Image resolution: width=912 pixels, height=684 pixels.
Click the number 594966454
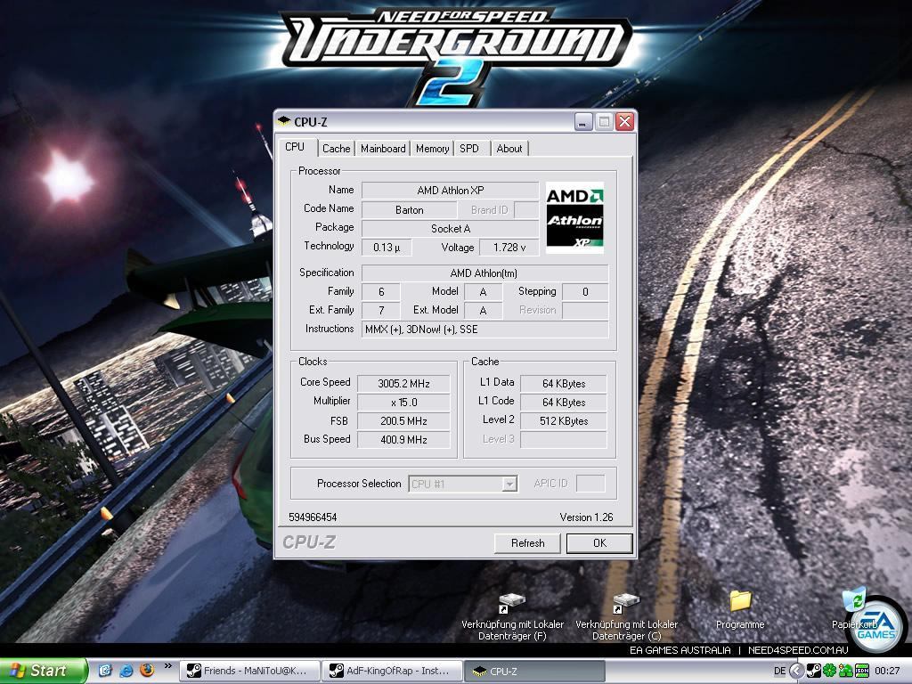313,517
